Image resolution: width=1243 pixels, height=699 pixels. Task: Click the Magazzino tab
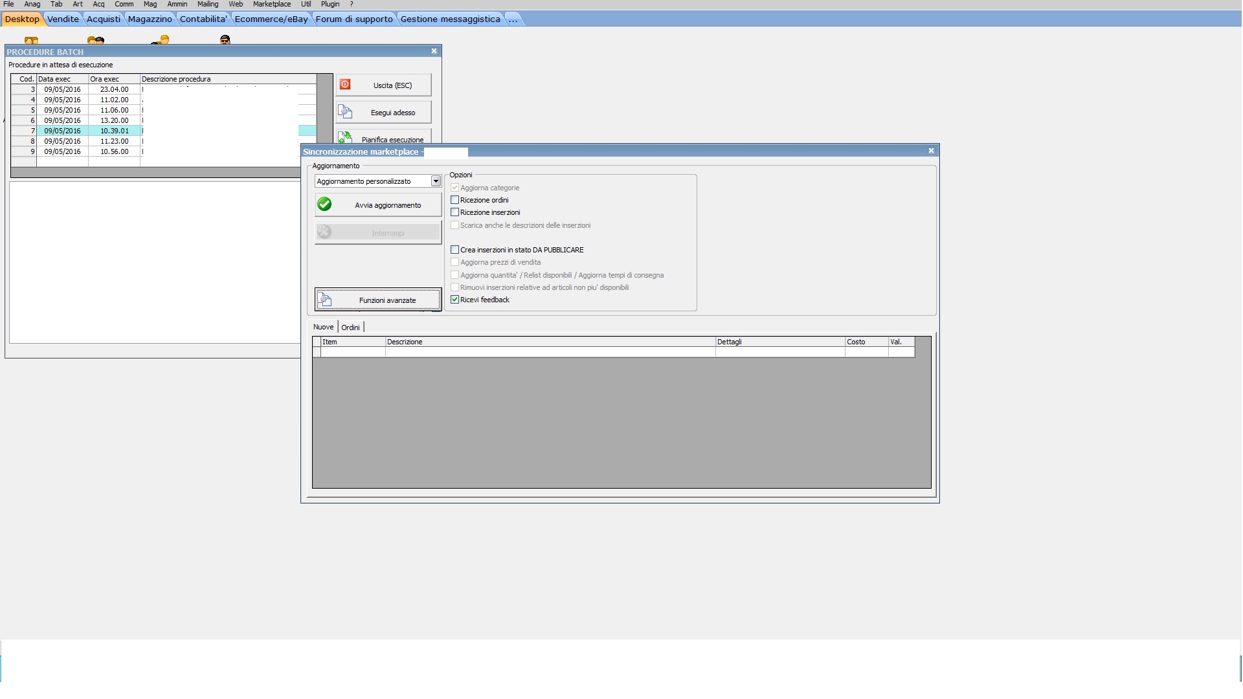coord(150,19)
